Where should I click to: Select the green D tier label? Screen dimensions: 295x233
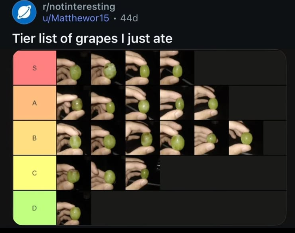pos(34,208)
